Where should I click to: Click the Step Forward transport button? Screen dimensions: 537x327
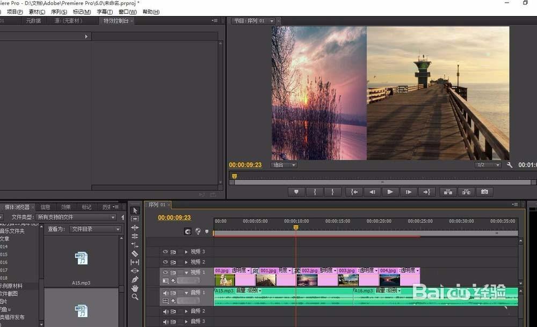click(409, 192)
